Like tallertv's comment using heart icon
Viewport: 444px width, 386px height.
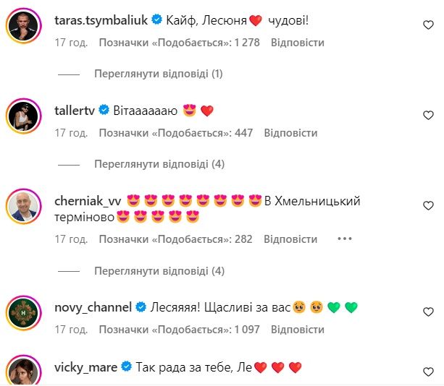tap(428, 115)
